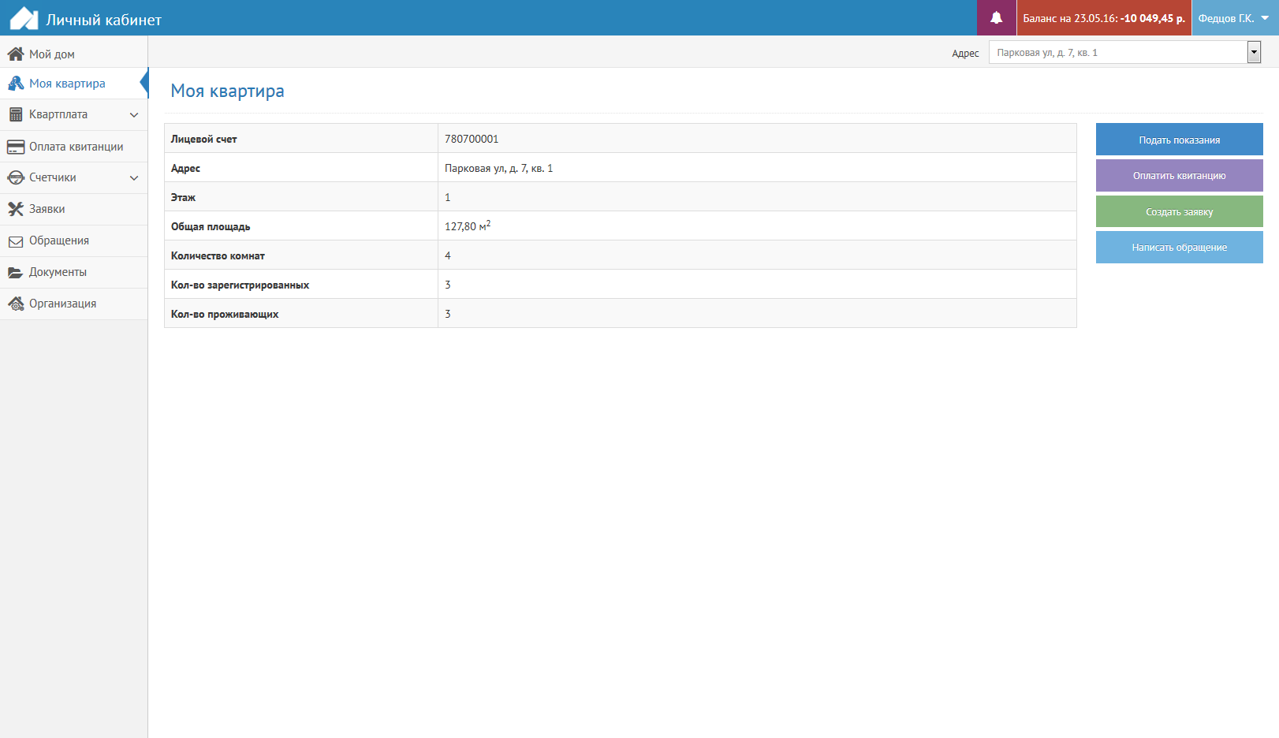The height and width of the screenshot is (738, 1279).
Task: Click the Кол-во зарегистрированных label
Action: tap(240, 285)
